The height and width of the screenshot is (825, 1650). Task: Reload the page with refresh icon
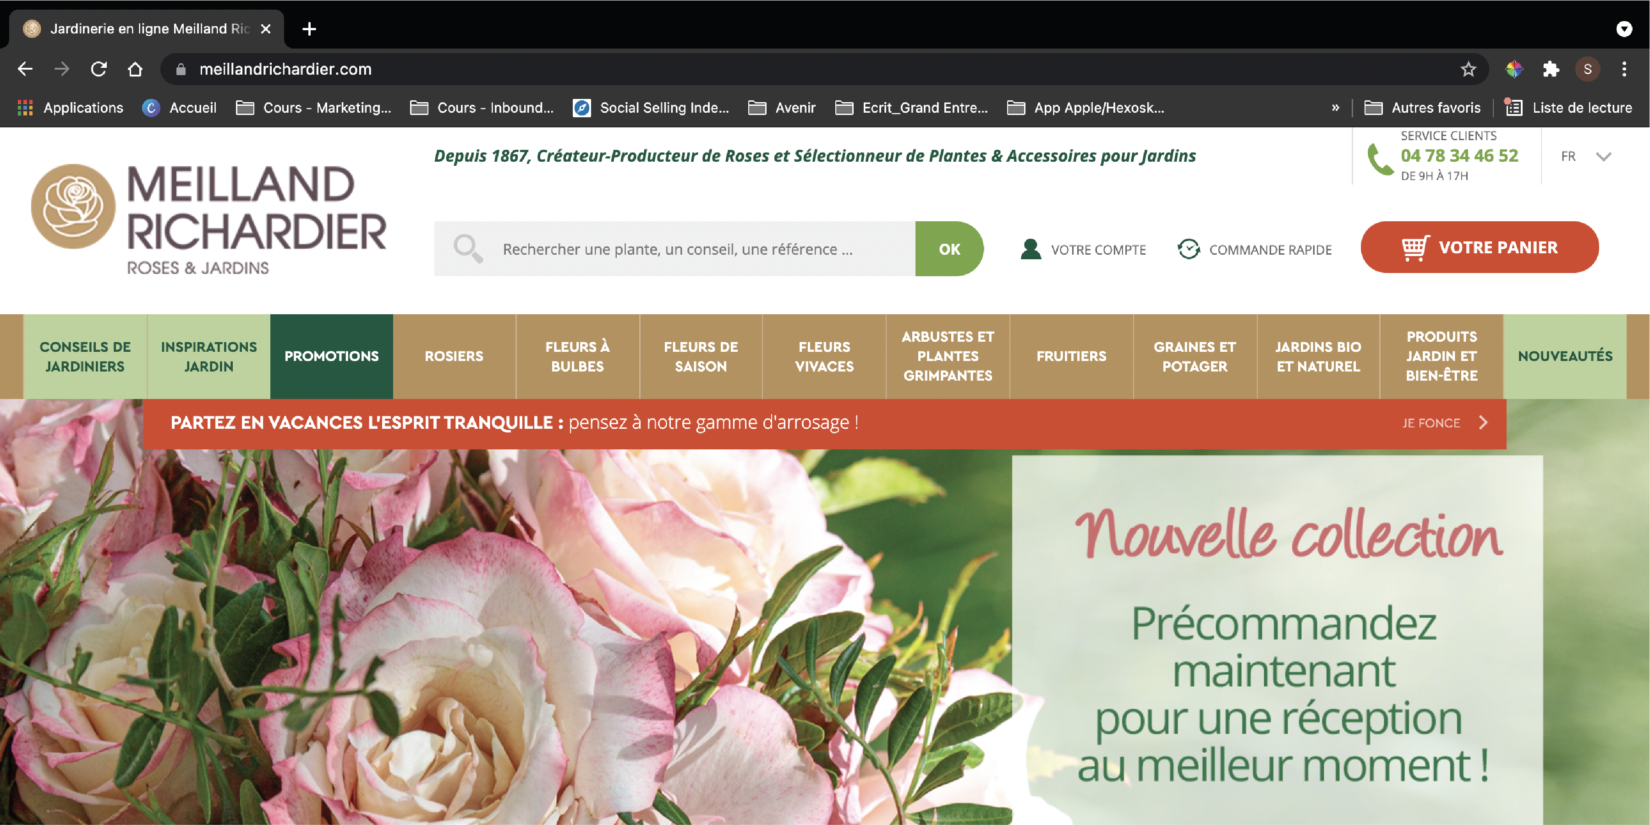(99, 69)
